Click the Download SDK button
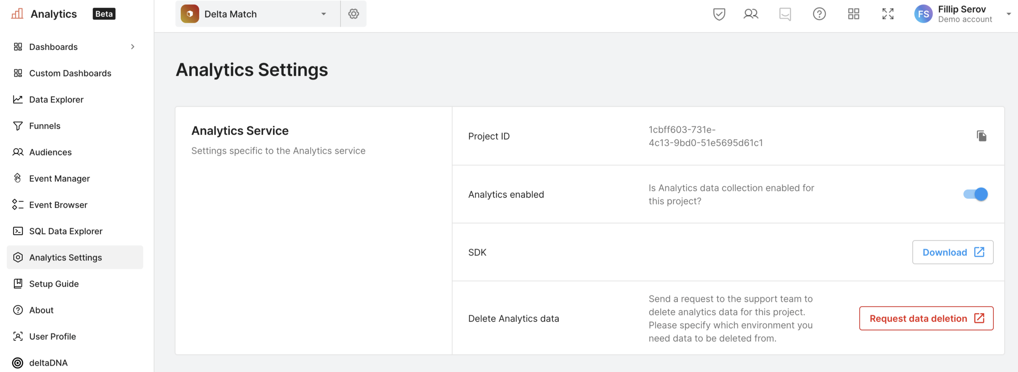 point(952,252)
